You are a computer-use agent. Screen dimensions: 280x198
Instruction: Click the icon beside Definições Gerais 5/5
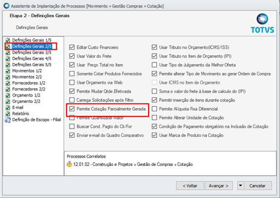(x=7, y=65)
